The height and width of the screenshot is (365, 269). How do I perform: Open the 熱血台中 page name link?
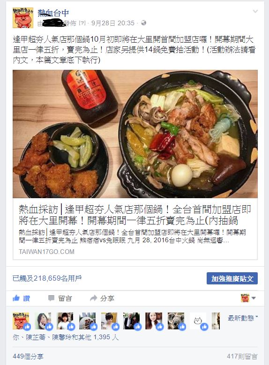53,13
